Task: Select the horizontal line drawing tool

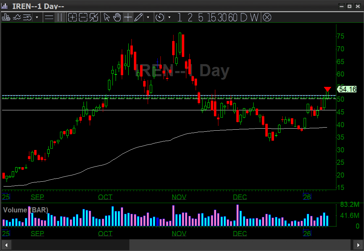Action: (x=49, y=17)
